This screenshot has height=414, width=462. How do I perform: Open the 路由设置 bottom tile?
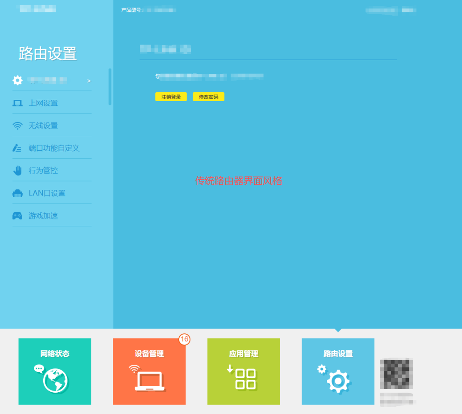(x=338, y=371)
